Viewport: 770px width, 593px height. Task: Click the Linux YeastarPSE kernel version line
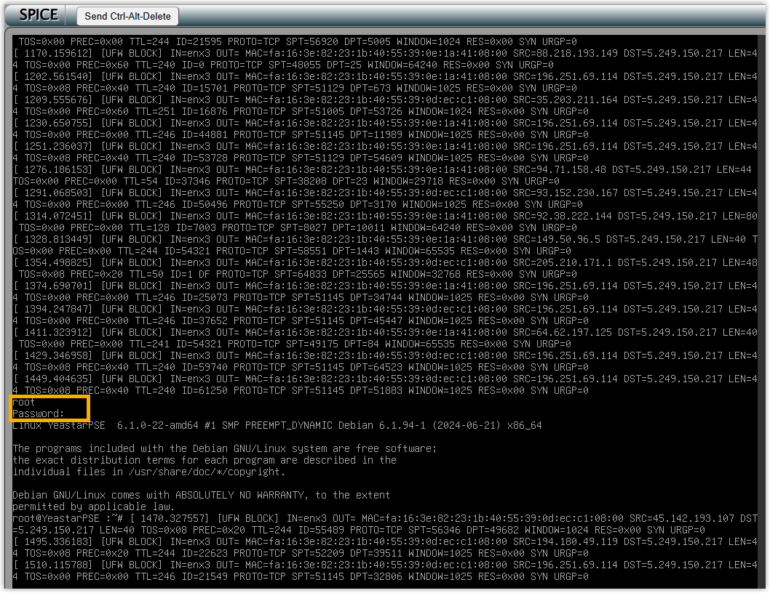(277, 425)
